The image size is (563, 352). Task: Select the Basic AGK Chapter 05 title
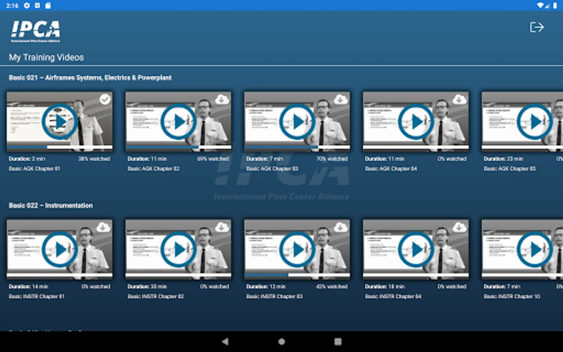510,169
